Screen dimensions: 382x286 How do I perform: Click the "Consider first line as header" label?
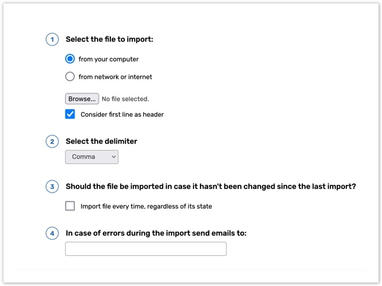point(122,115)
